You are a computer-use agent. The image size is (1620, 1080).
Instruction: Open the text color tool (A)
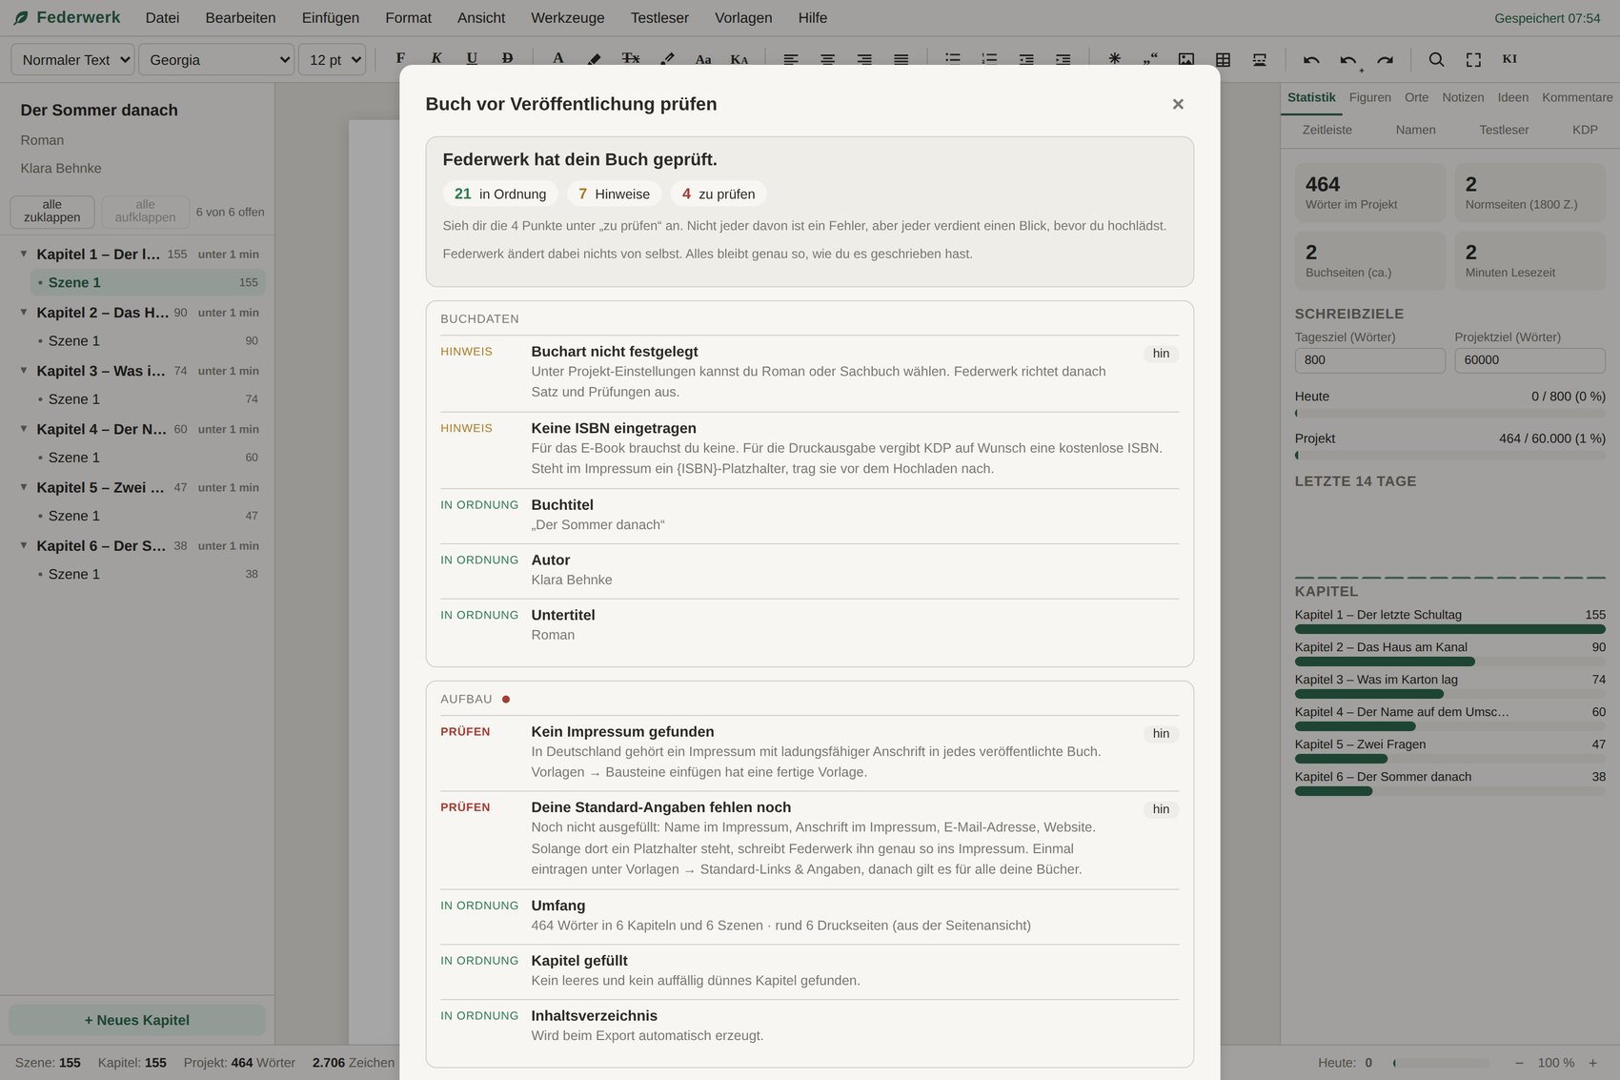pyautogui.click(x=558, y=59)
